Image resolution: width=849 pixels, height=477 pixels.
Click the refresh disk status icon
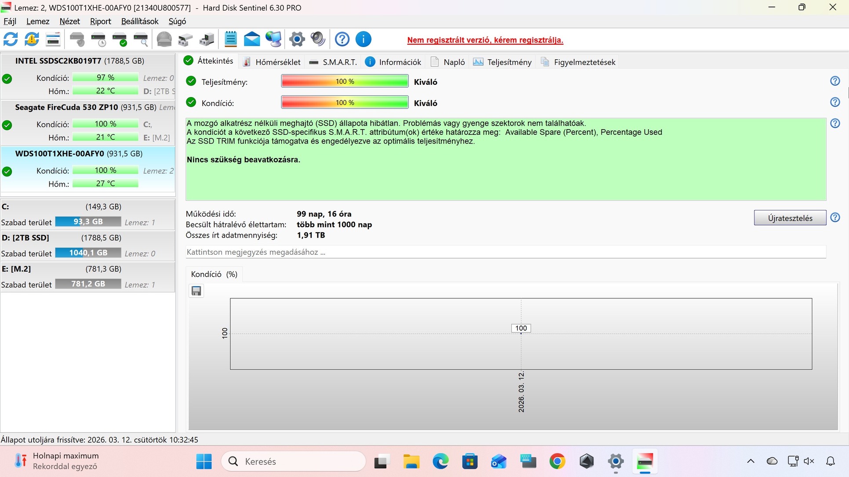(11, 40)
